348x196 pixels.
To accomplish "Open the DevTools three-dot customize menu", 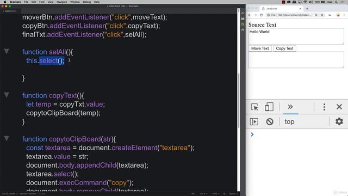I will tap(324, 107).
